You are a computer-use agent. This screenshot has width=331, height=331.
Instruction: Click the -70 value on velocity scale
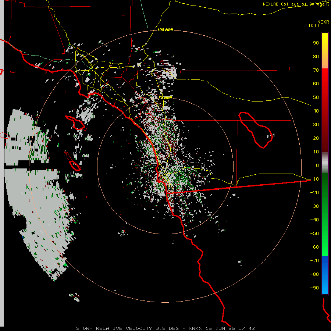point(314,261)
